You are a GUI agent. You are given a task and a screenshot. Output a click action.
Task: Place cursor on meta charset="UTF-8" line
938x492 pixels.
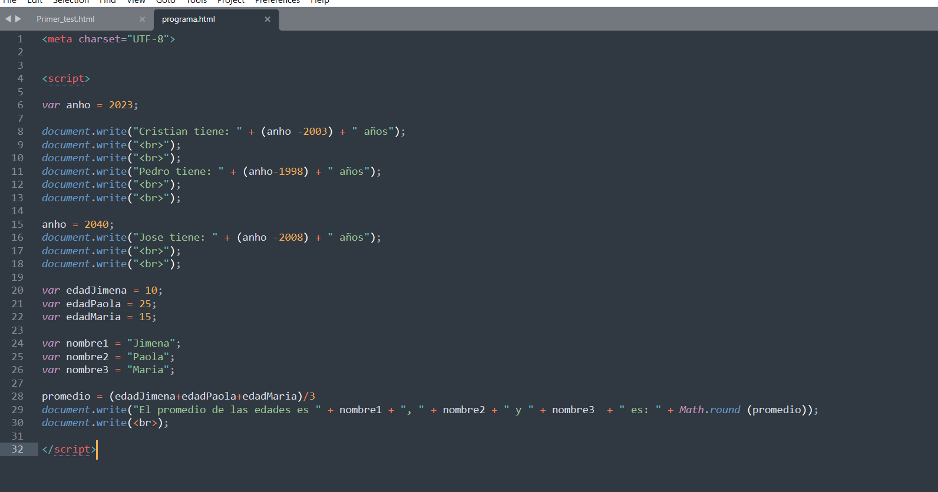click(x=108, y=39)
